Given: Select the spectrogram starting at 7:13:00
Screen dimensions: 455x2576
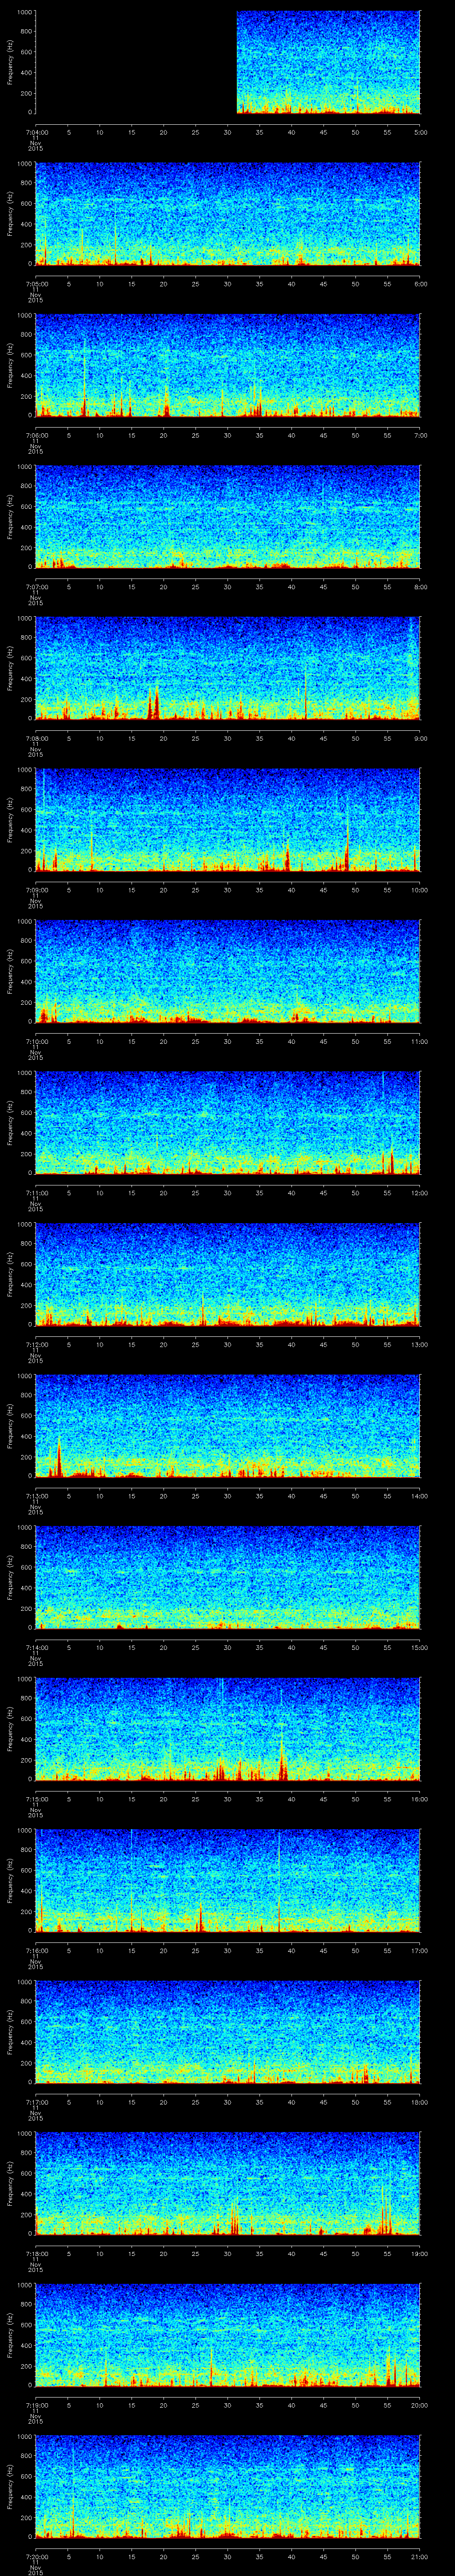Looking at the screenshot, I should click(x=227, y=1426).
